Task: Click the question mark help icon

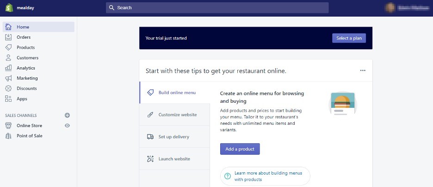Action: (228, 176)
